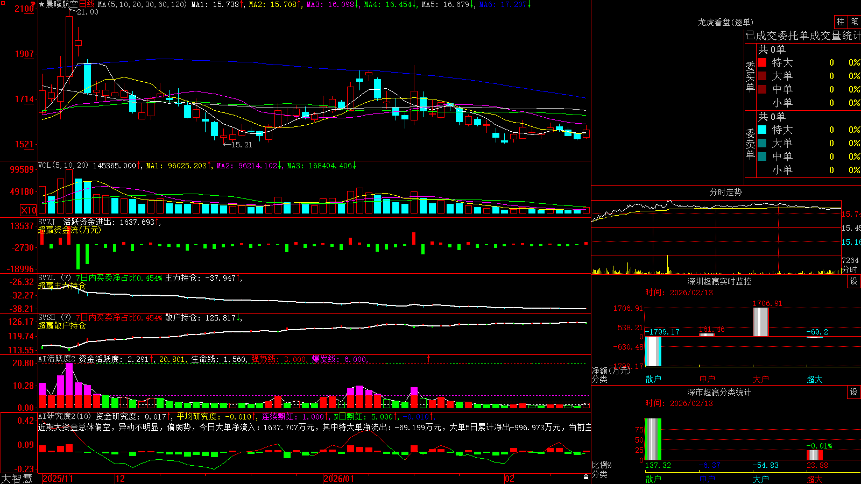Click the X10 volume scale multiplier box
The width and height of the screenshot is (861, 484).
29,210
